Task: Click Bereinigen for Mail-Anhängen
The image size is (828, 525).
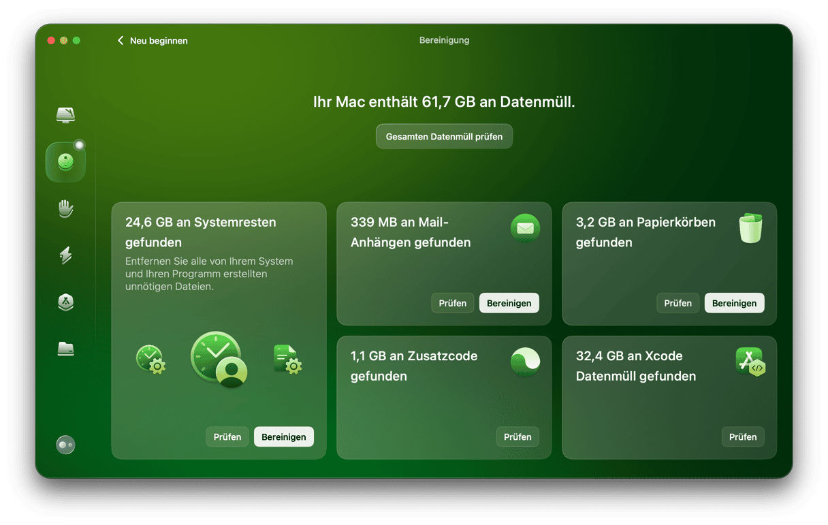Action: pos(509,304)
